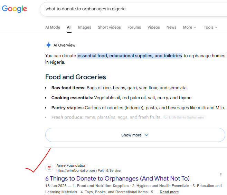Click the Show more chevron arrow

tap(146, 135)
